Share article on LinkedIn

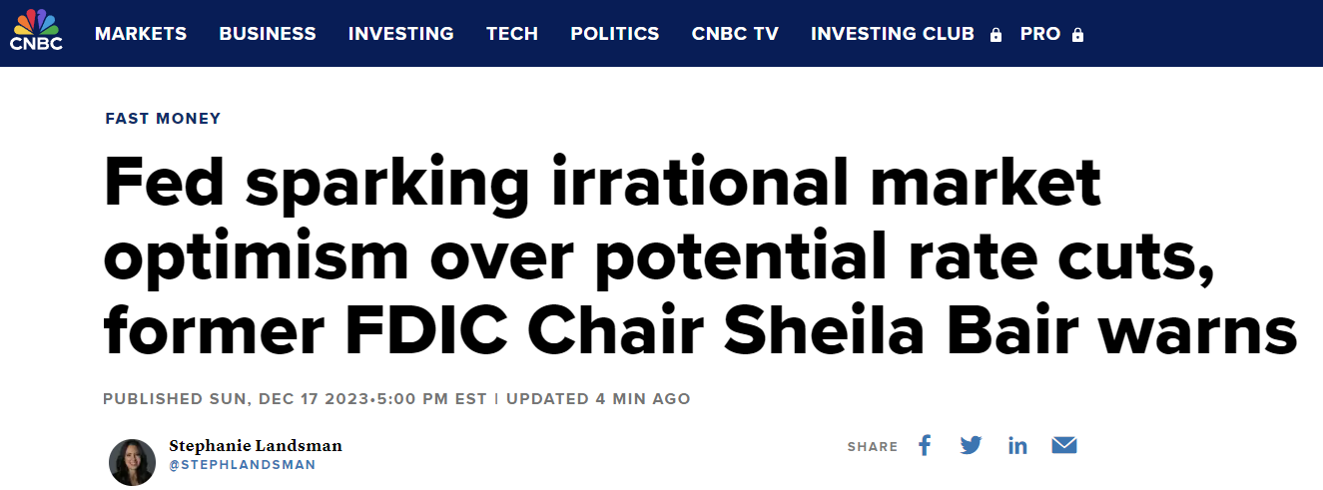click(1017, 446)
